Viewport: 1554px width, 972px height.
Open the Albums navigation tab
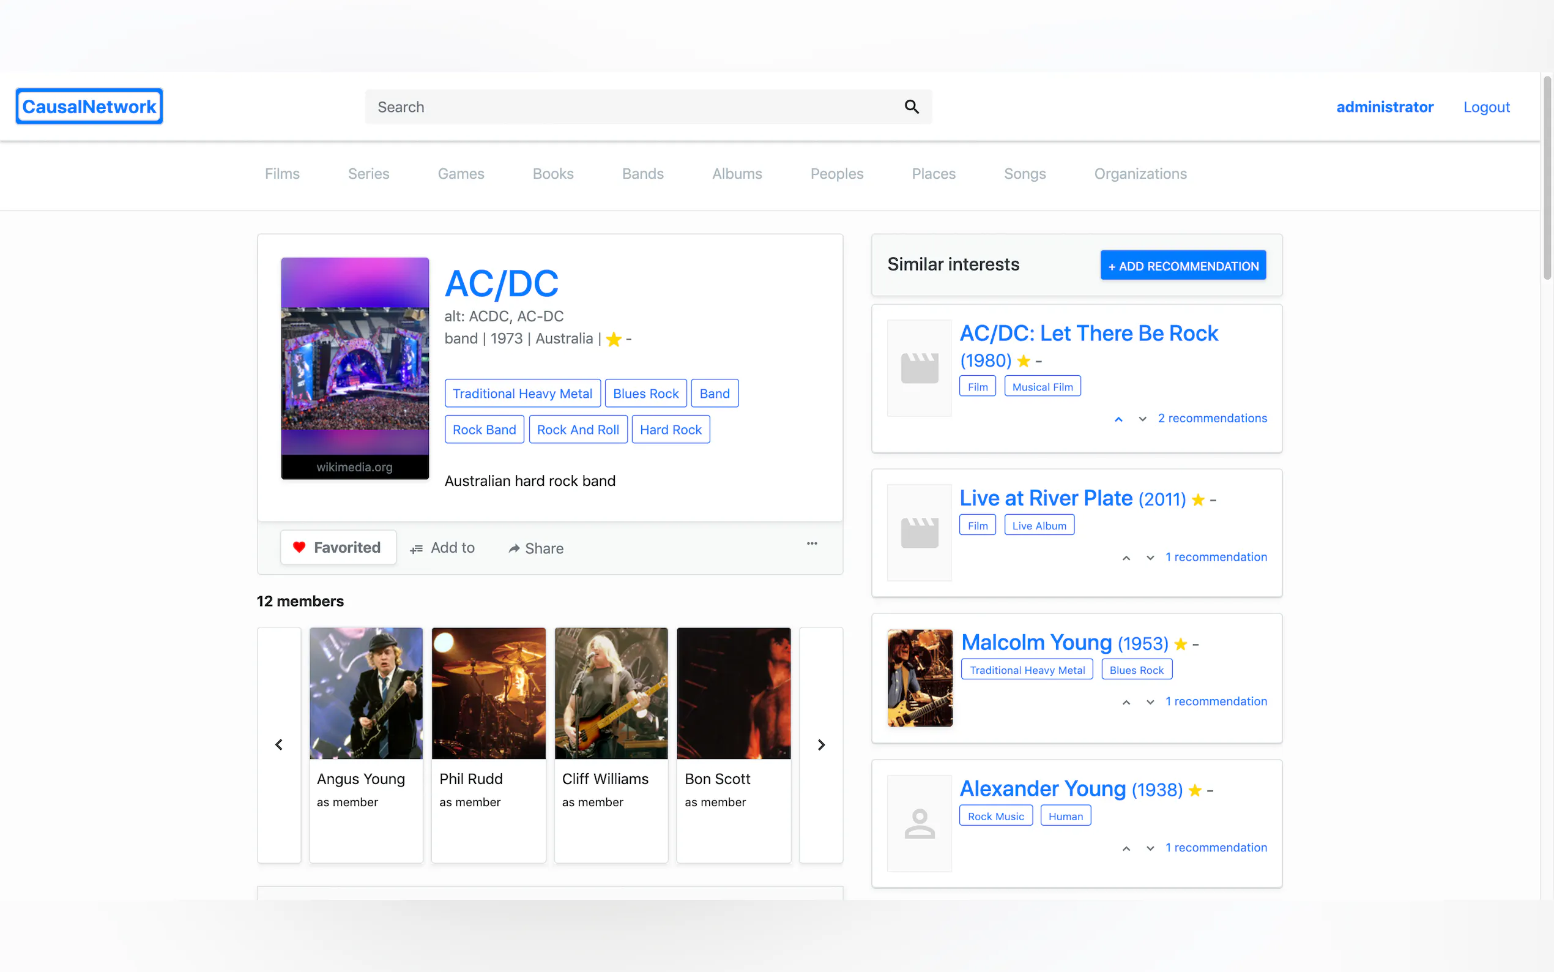pos(737,174)
